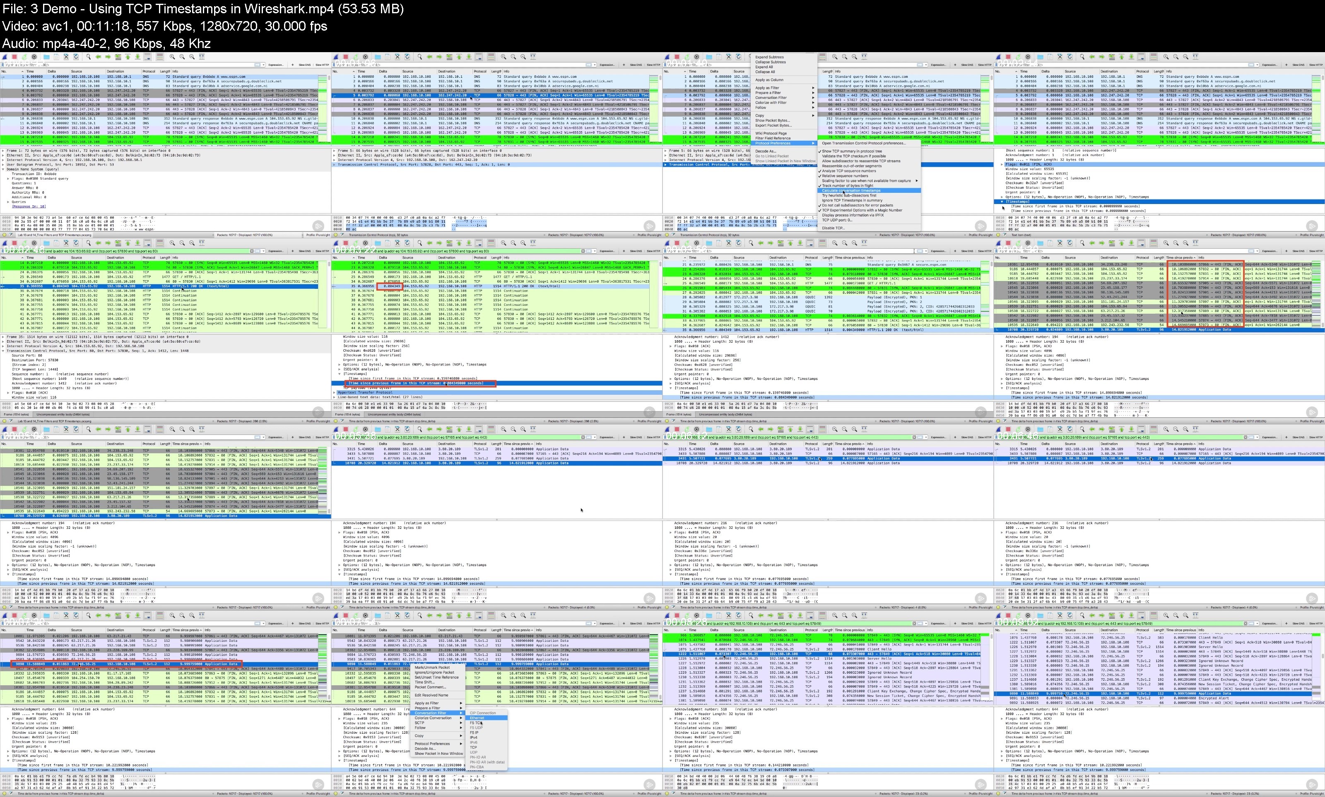Toggle packet colorize icon in top-left frame

click(159, 57)
